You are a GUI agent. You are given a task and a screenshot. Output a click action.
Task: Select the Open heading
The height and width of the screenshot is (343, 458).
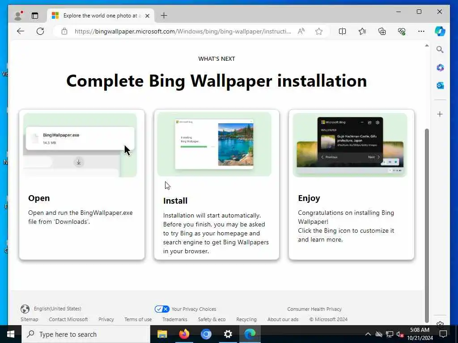(39, 198)
